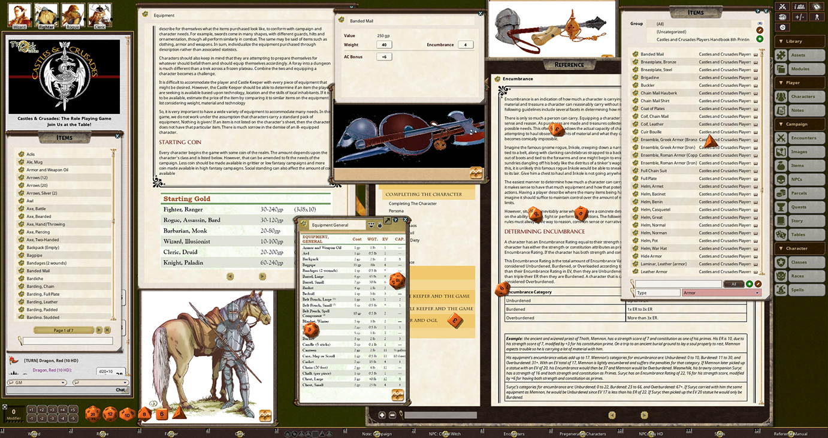Click the Notes sidebar icon
This screenshot has height=438, width=828.
[781, 110]
